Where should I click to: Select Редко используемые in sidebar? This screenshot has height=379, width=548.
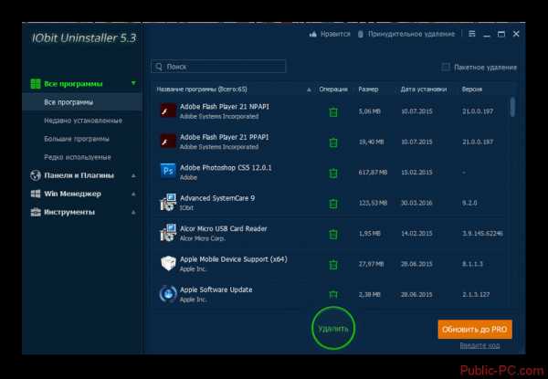click(x=78, y=157)
